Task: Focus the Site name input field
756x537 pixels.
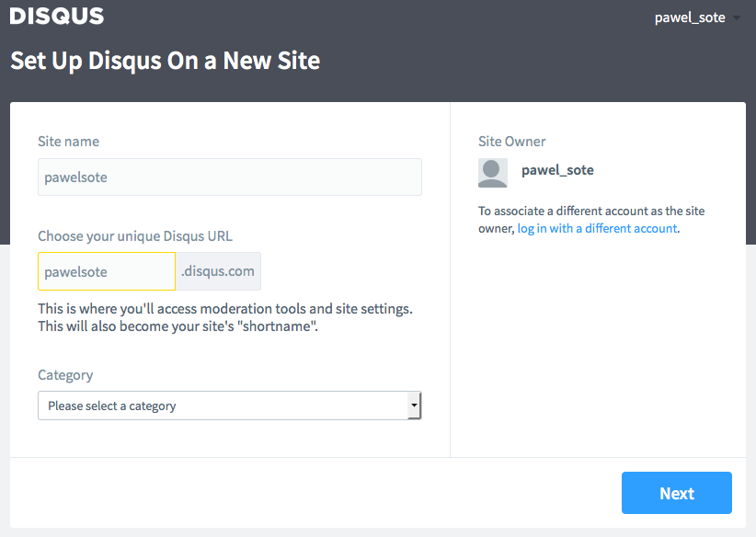Action: point(230,177)
